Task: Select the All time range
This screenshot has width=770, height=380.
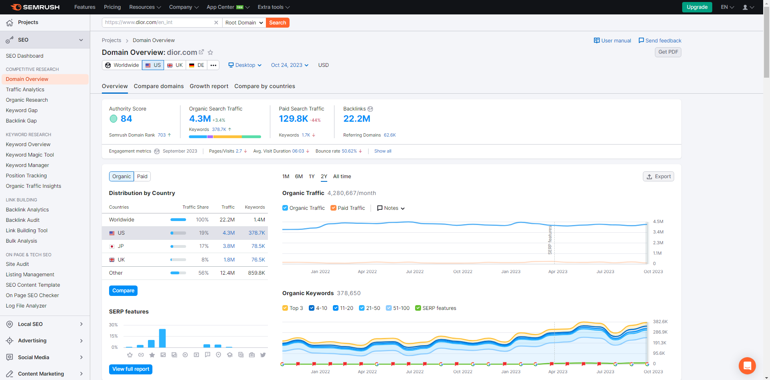Action: click(342, 177)
